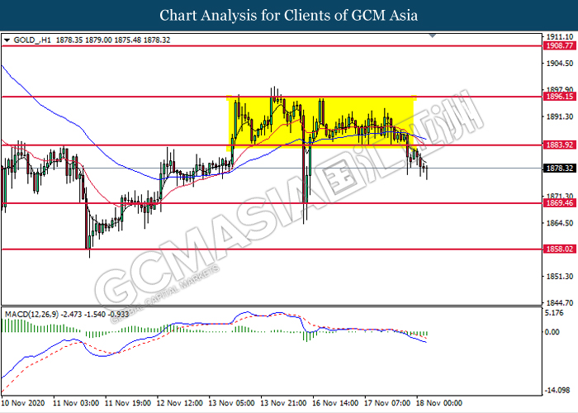Click the MACD 5.176 scale value
Screen dimensions: 578x413
click(x=554, y=313)
